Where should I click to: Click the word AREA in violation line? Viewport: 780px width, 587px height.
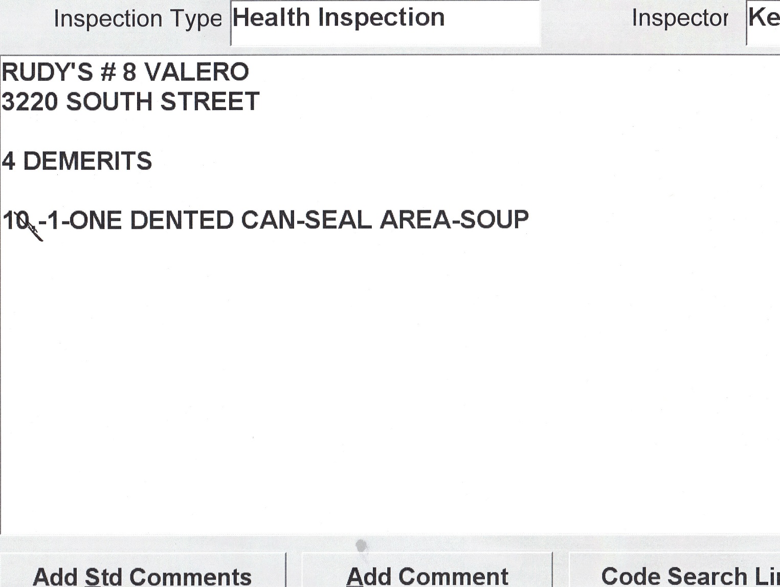click(x=415, y=221)
